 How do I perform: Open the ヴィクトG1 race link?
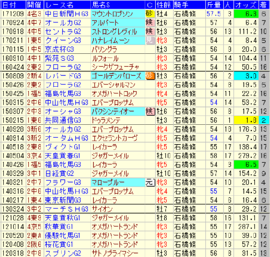pos(63,147)
